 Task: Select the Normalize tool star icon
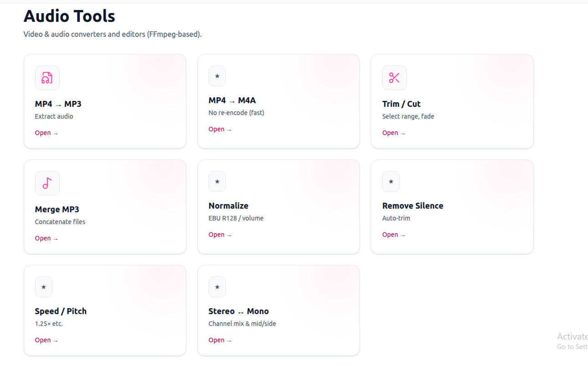217,181
